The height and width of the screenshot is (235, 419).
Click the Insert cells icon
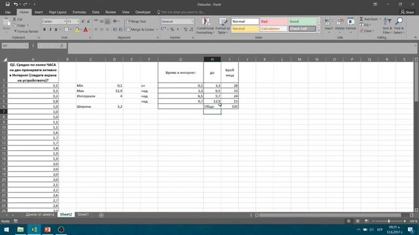pos(329,22)
